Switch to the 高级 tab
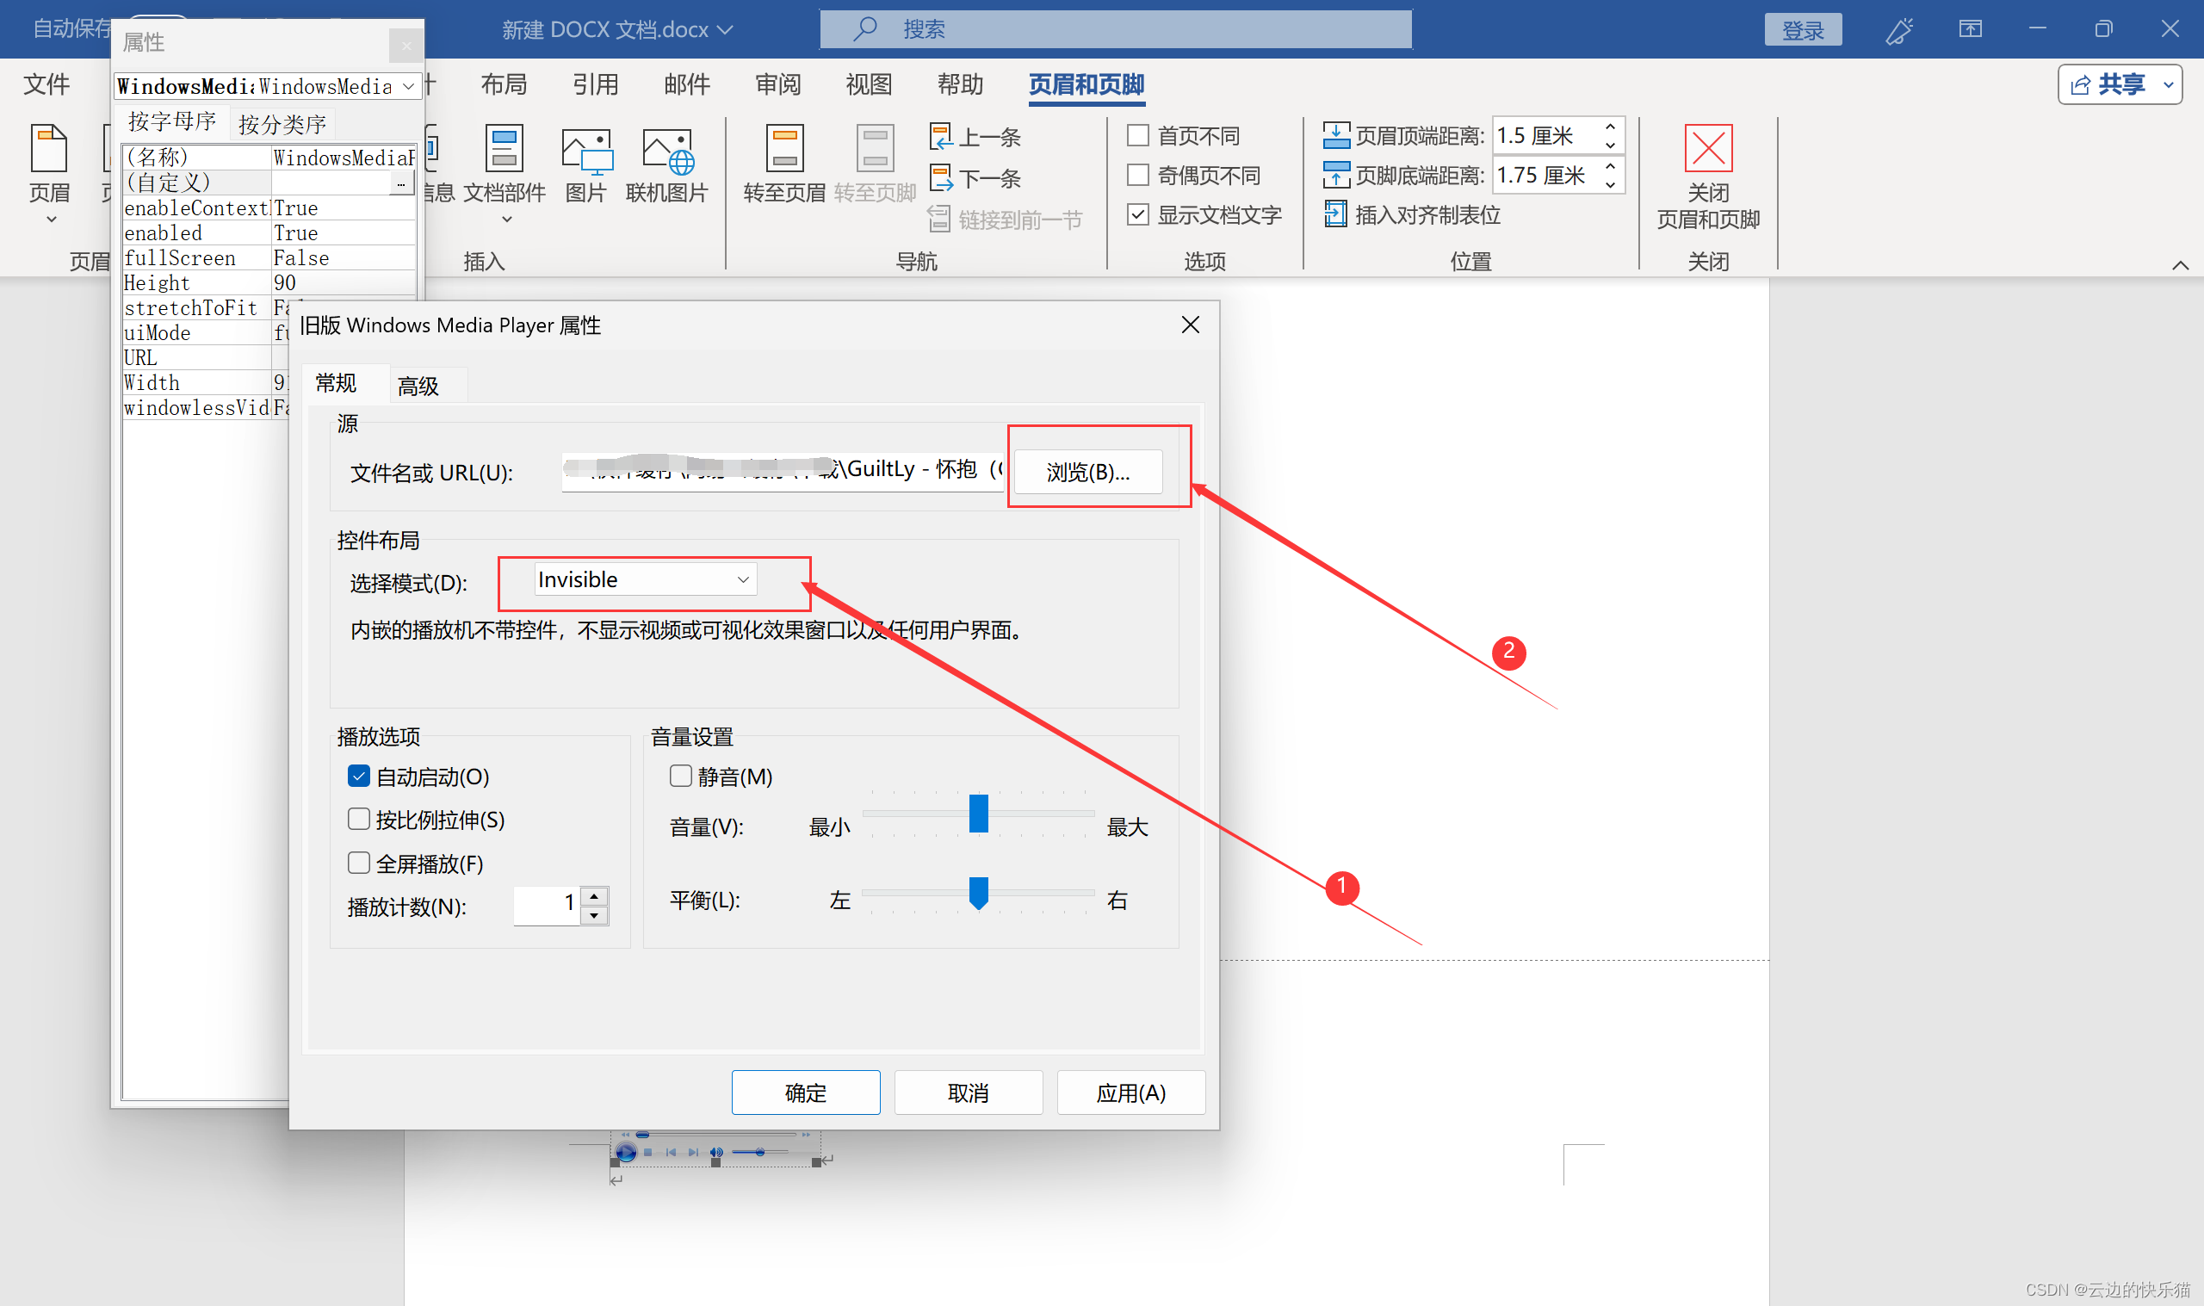 pyautogui.click(x=418, y=387)
